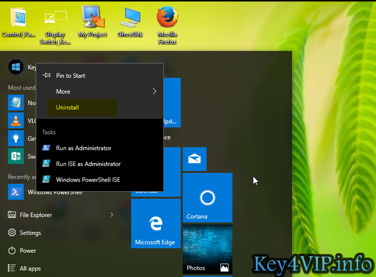Screen dimensions: 376x277
Task: Click the user account avatar icon
Action: coord(16,67)
